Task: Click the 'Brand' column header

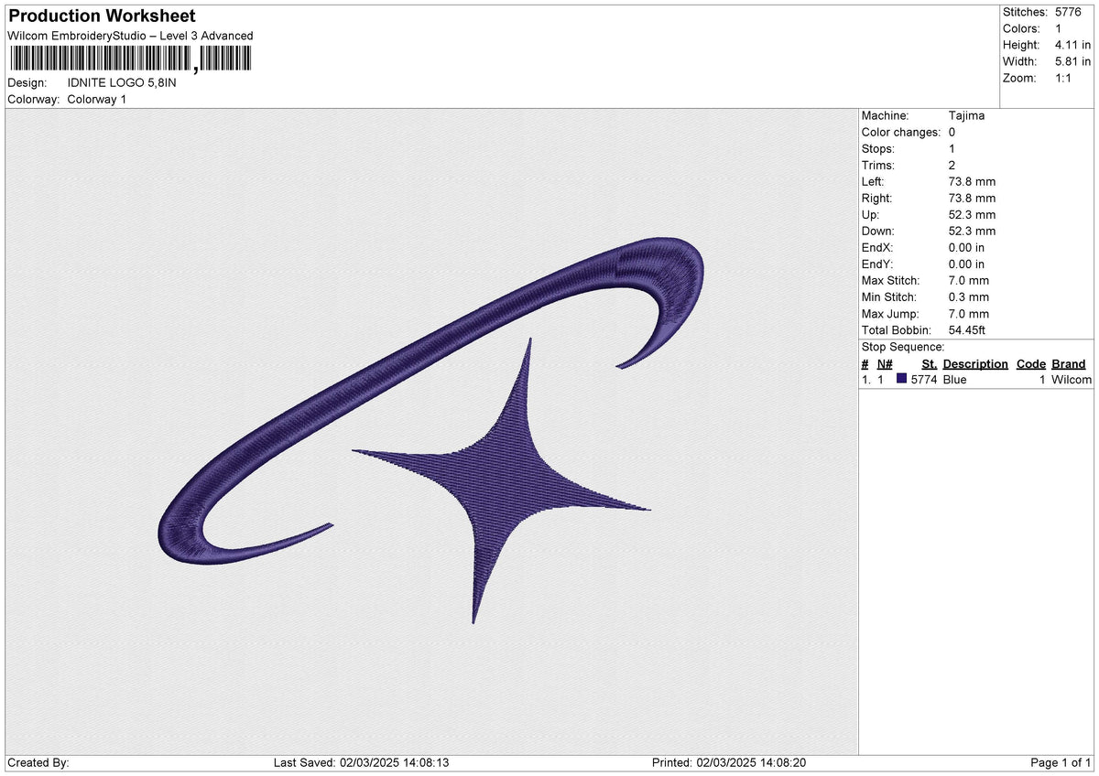Action: click(x=1069, y=364)
